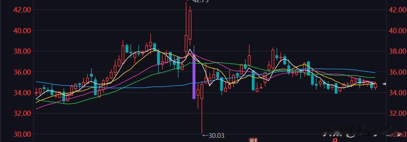This screenshot has height=142, width=407.
Task: Click the left-axis 30.00 price label
Action: 22,134
